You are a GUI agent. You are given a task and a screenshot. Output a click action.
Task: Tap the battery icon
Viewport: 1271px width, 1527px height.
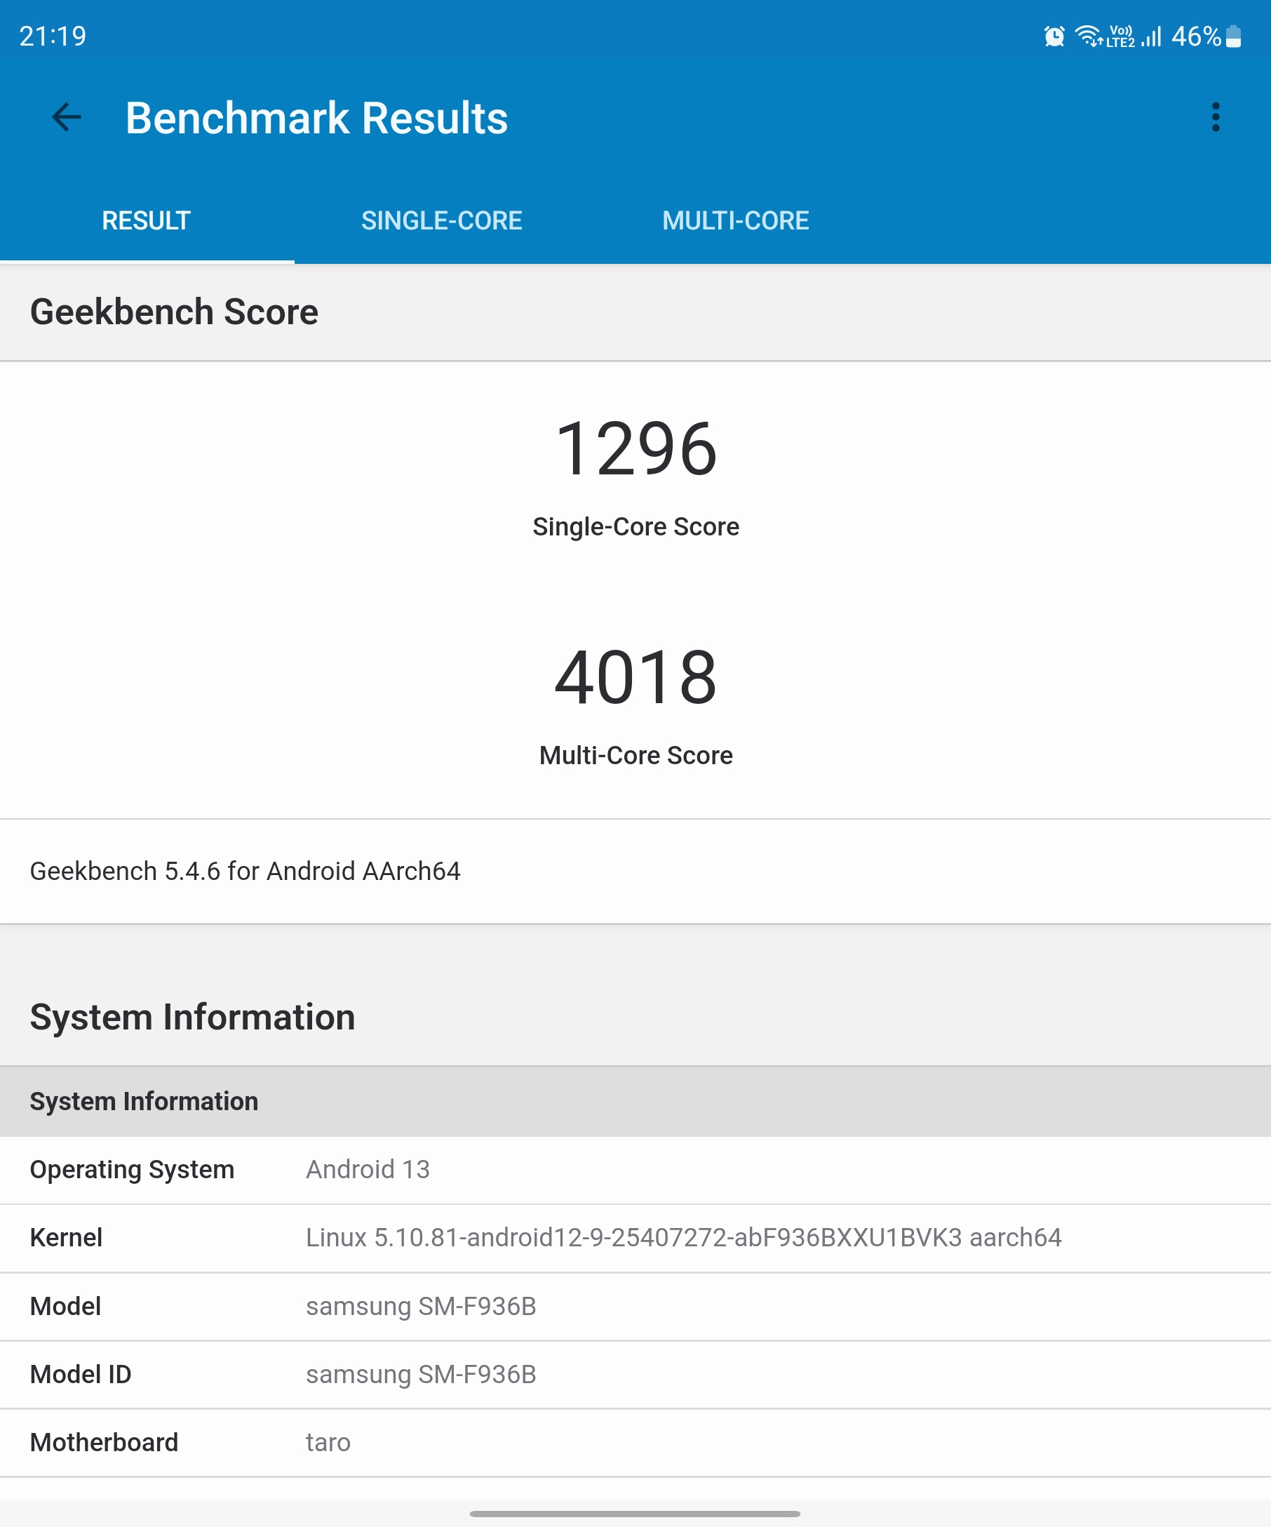click(1233, 36)
